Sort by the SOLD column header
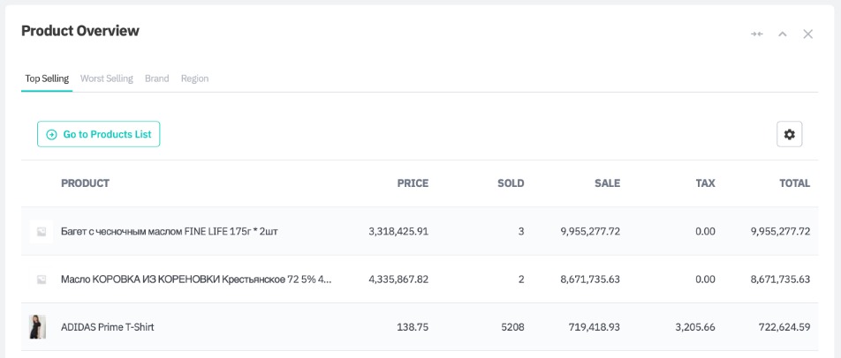841x358 pixels. [511, 183]
